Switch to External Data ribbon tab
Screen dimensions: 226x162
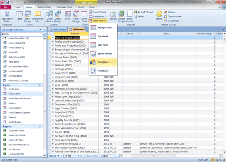point(44,7)
